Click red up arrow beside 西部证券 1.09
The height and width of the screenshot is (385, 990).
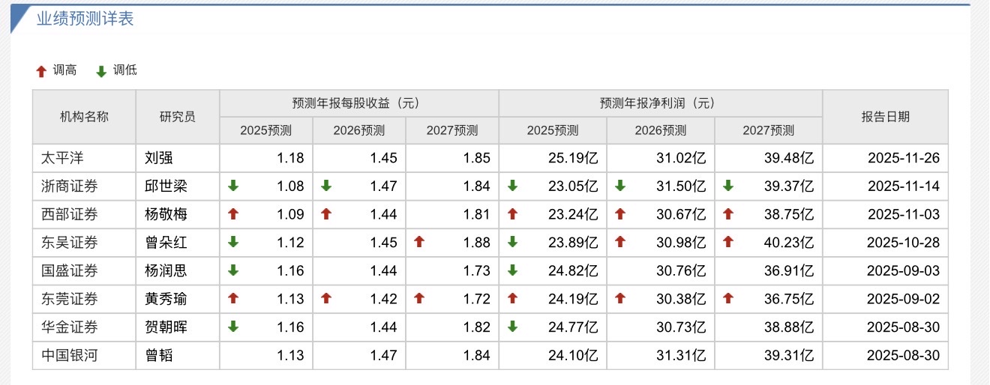233,214
